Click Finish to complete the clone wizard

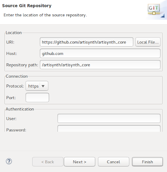147,162
